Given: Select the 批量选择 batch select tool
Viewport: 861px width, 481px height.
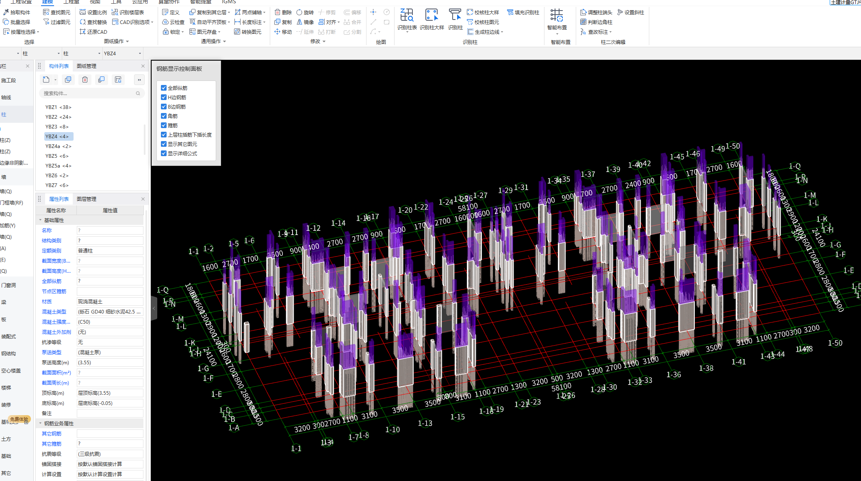Looking at the screenshot, I should coord(17,22).
